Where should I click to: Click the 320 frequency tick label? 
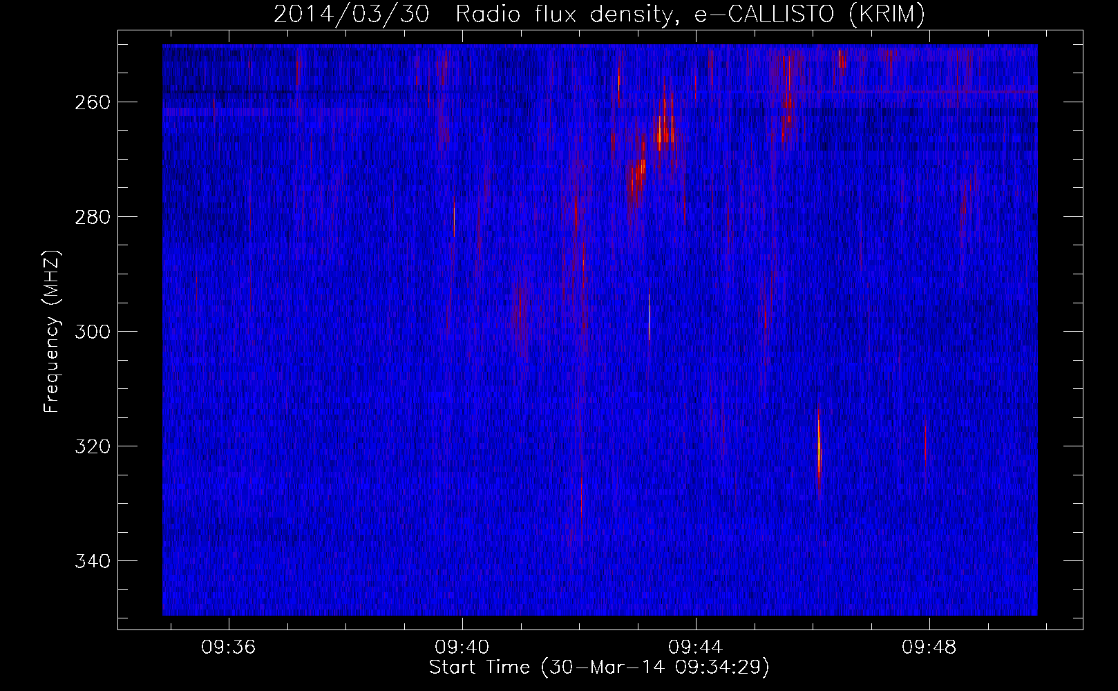91,446
